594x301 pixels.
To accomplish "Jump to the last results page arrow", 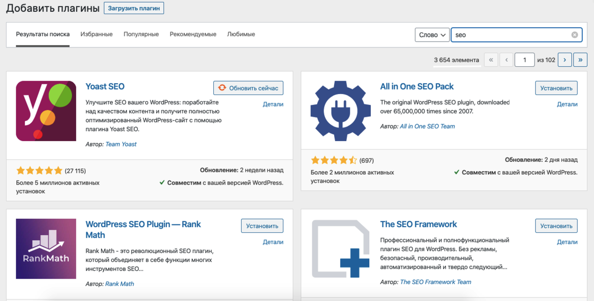I will [580, 60].
